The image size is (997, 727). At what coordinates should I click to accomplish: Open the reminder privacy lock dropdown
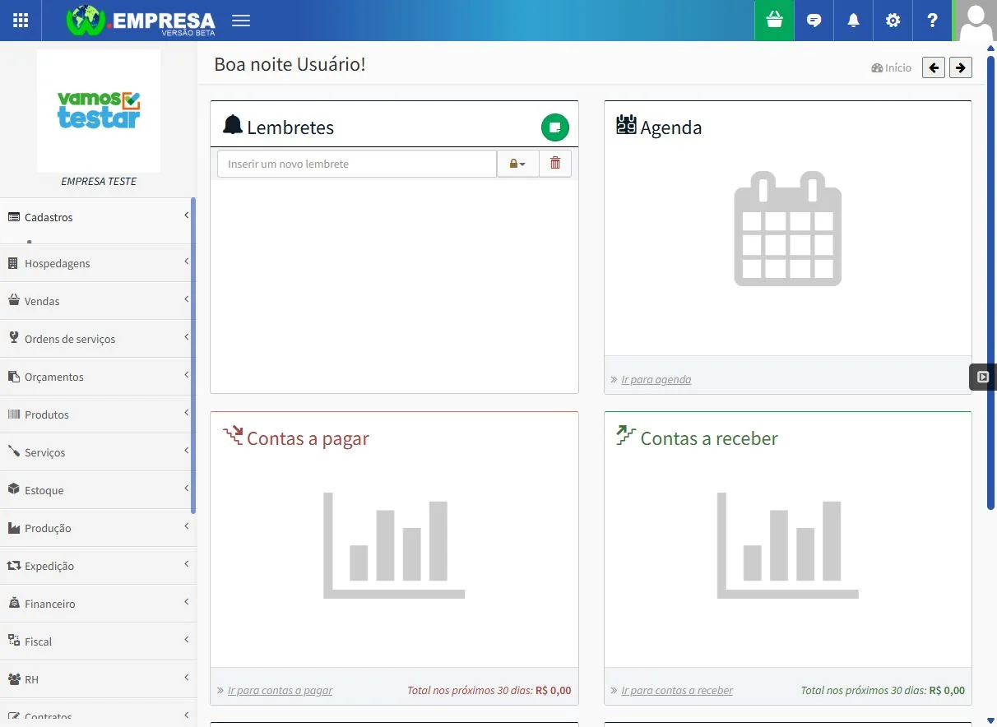tap(517, 164)
